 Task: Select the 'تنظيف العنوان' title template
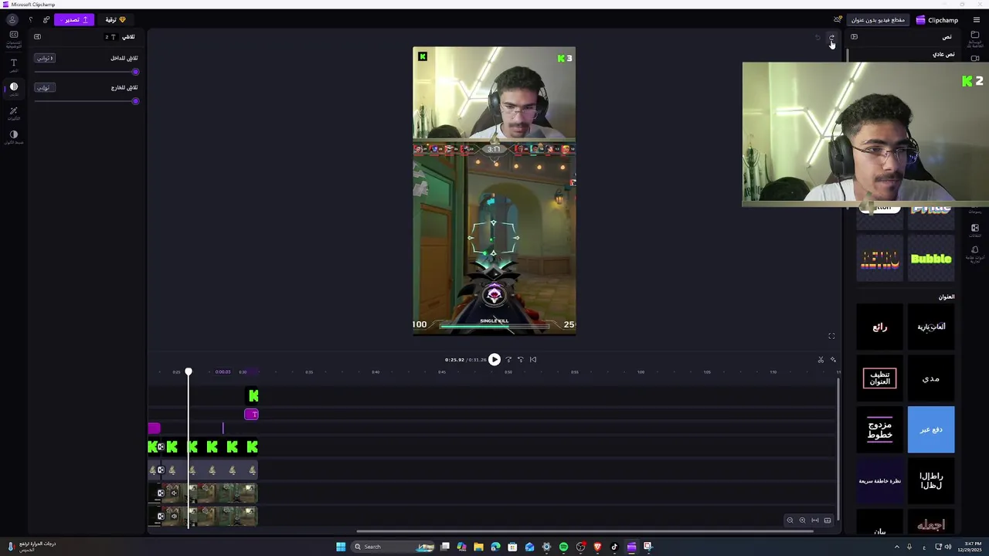click(x=879, y=378)
